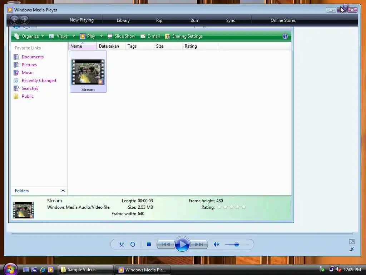Viewport: 366px width, 275px height.
Task: Open the Music favorite link
Action: click(27, 73)
